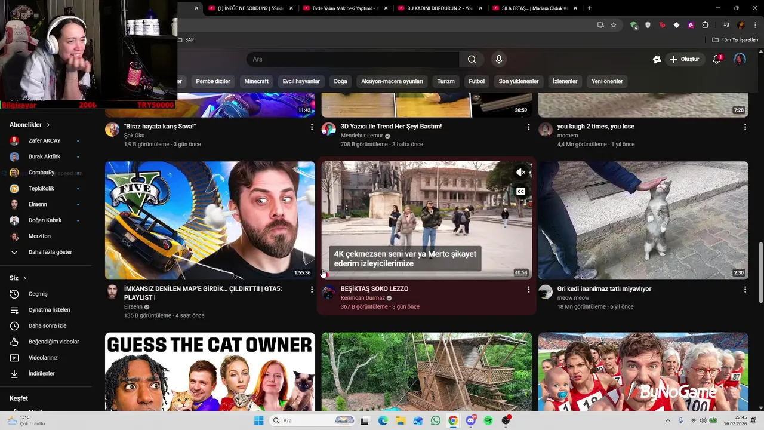Screen dimensions: 764x430
Task: Start voice search with microphone icon
Action: (x=499, y=59)
